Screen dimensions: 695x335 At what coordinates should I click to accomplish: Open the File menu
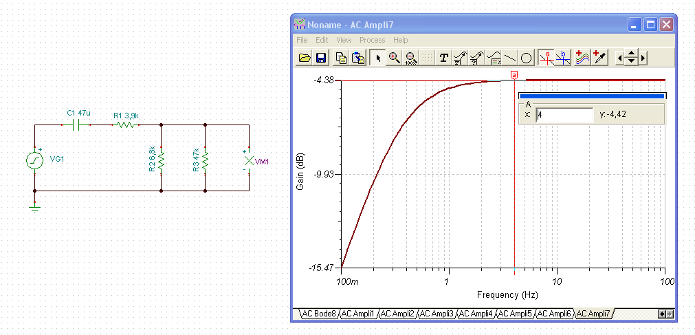point(302,40)
